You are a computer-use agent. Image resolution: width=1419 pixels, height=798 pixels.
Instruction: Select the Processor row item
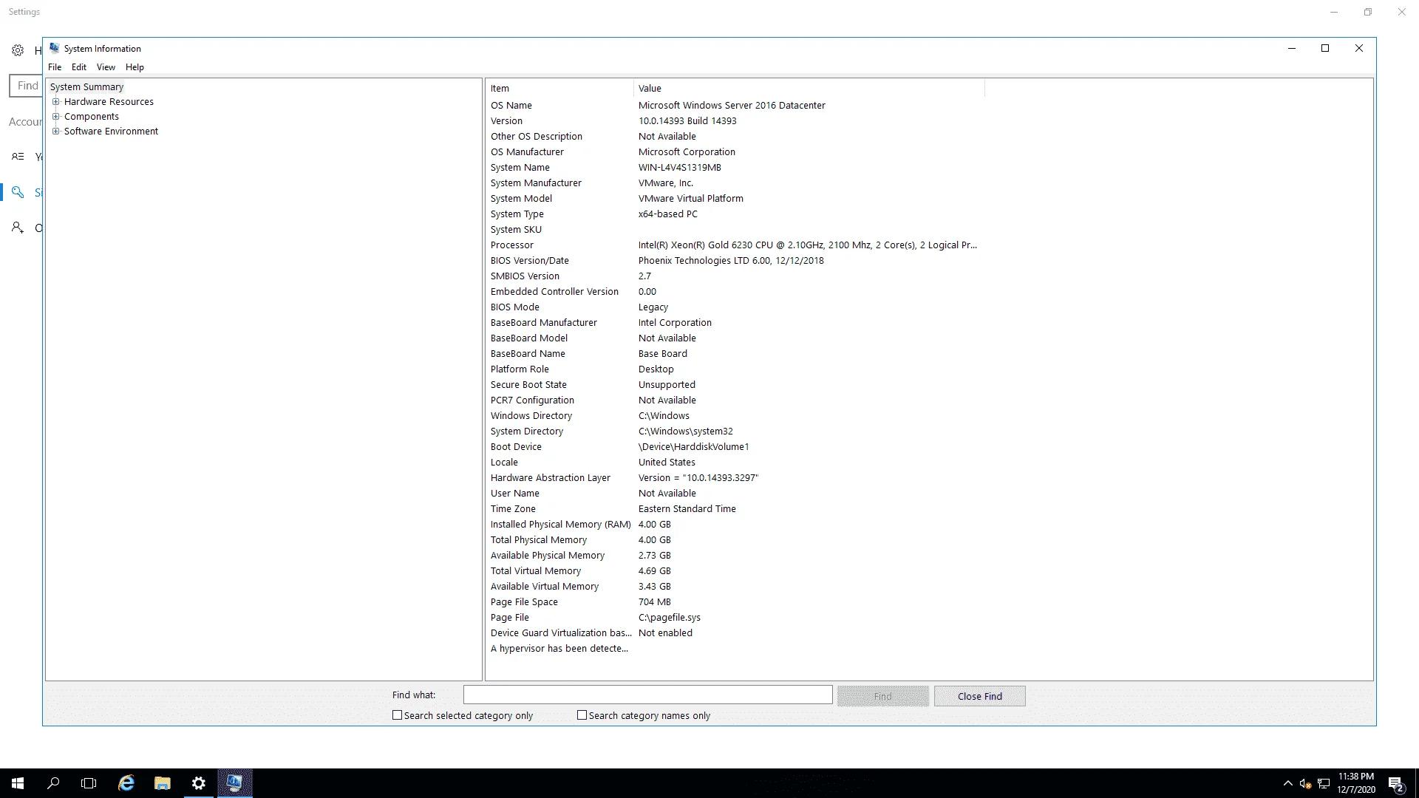point(512,245)
